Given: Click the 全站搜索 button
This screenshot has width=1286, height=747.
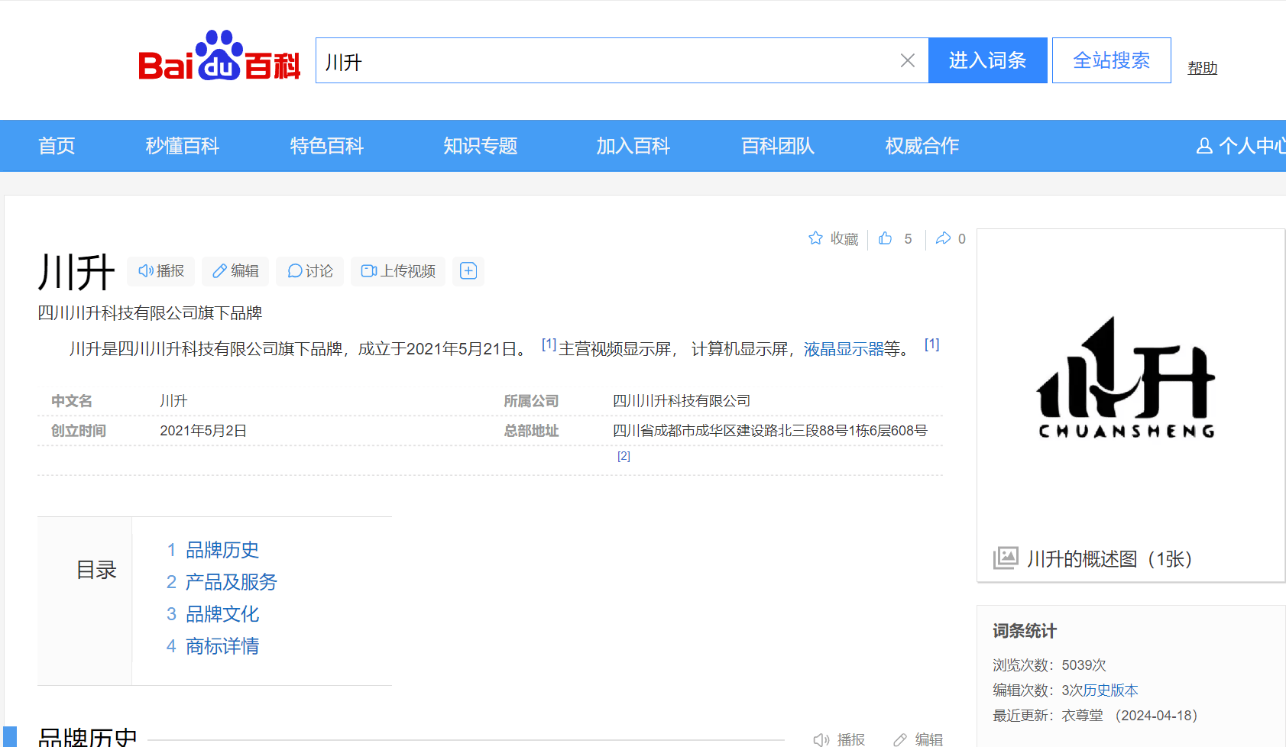Looking at the screenshot, I should point(1111,60).
